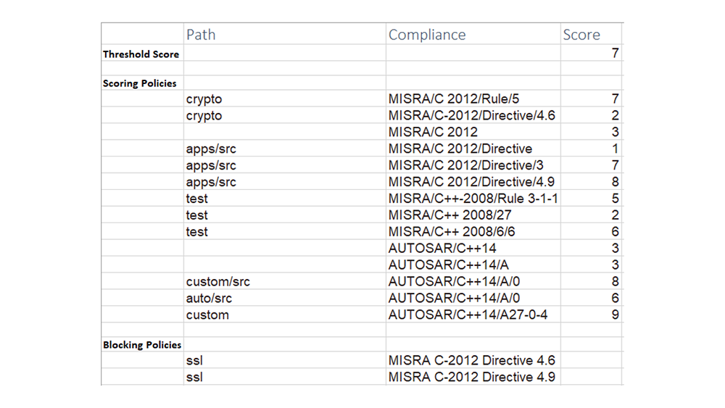The height and width of the screenshot is (408, 725).
Task: Click the Path column header cell
Action: click(x=284, y=35)
